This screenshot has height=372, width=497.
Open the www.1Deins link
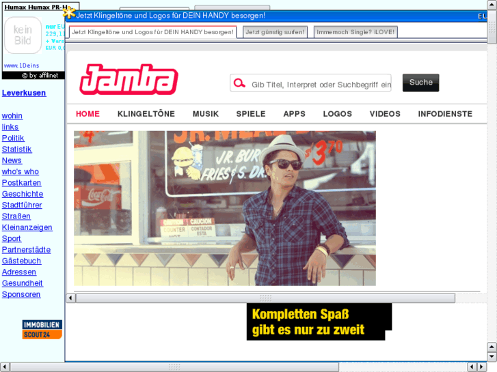[22, 66]
